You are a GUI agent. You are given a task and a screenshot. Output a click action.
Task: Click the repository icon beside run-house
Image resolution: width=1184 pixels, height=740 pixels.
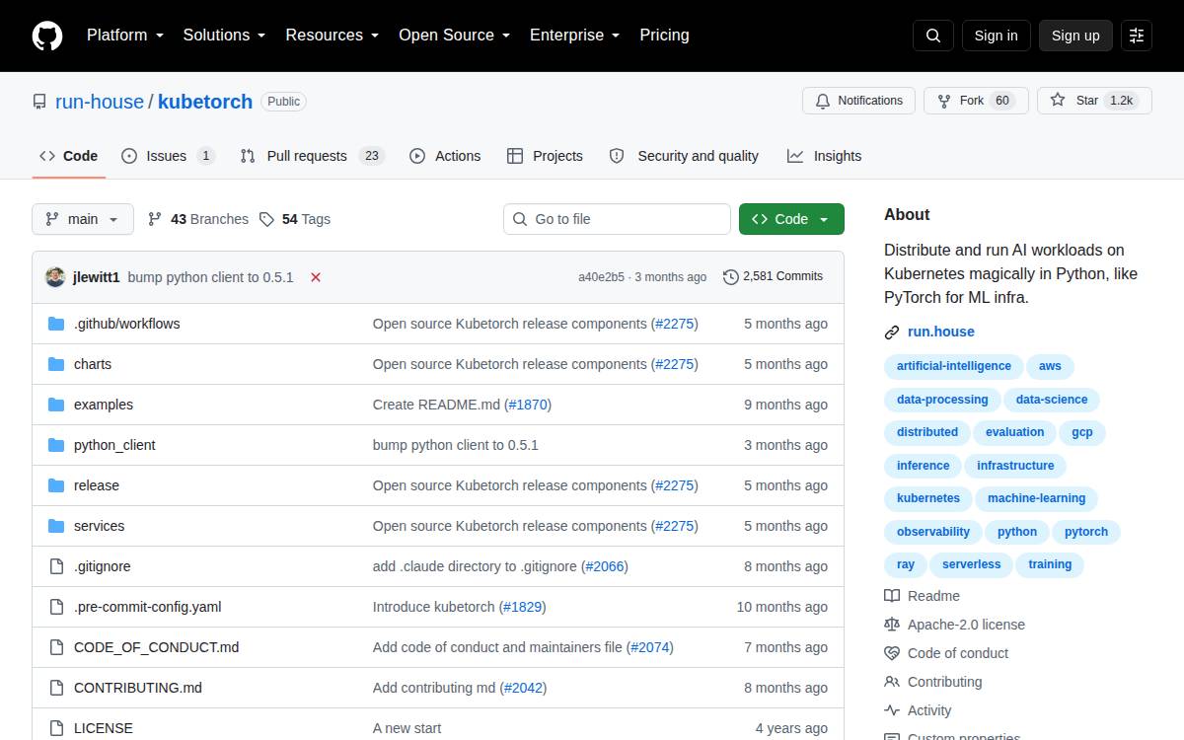(39, 102)
